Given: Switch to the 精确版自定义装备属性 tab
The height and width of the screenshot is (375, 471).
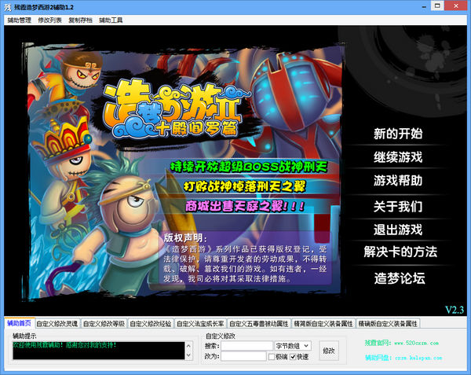Looking at the screenshot, I should tap(388, 324).
